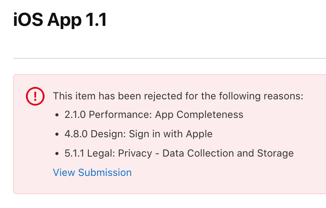This screenshot has width=326, height=208.
Task: Click the 4.8.0 guideline number
Action: (76, 134)
